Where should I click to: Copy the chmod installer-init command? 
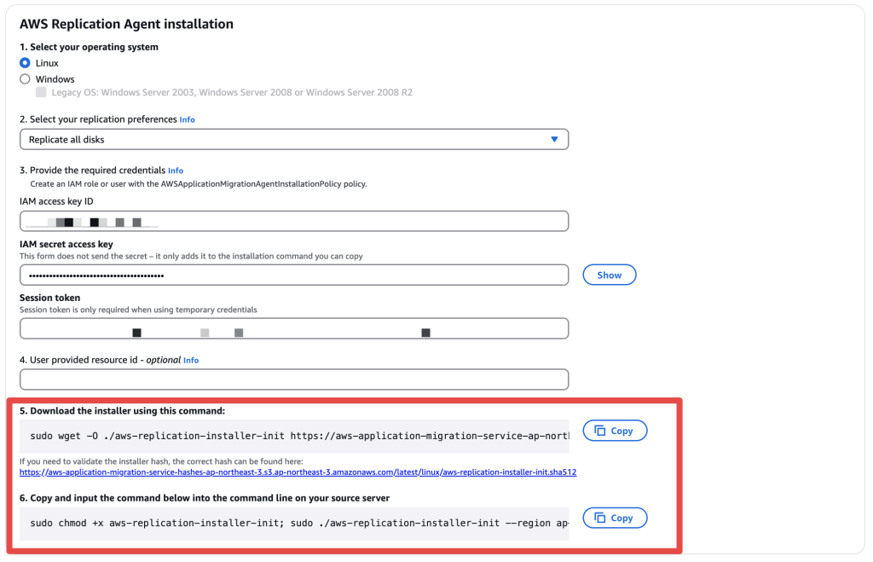click(615, 518)
